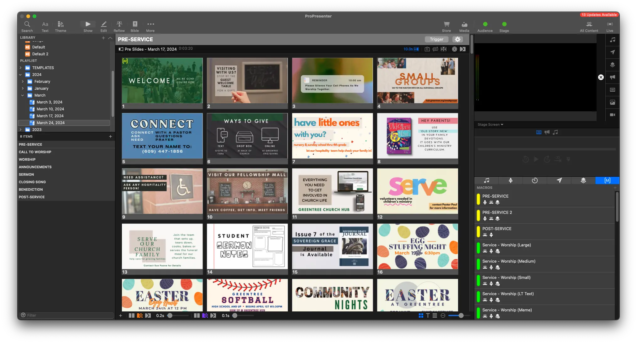Open the Bible tool in the toolbar

click(134, 26)
